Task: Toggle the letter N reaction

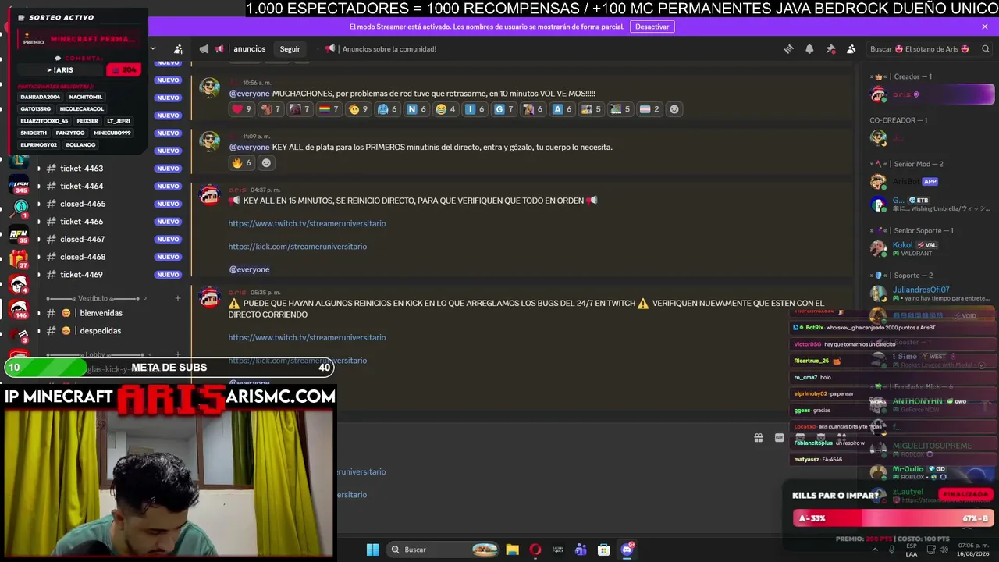Action: (x=416, y=109)
